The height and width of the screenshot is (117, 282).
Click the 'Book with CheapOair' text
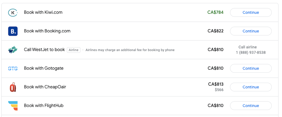click(45, 87)
